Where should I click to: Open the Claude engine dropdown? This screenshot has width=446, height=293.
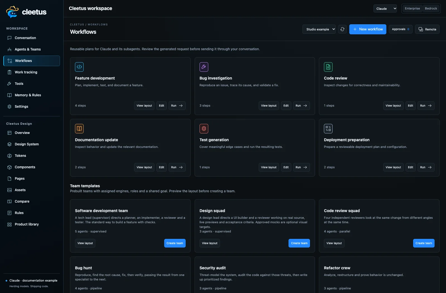385,9
